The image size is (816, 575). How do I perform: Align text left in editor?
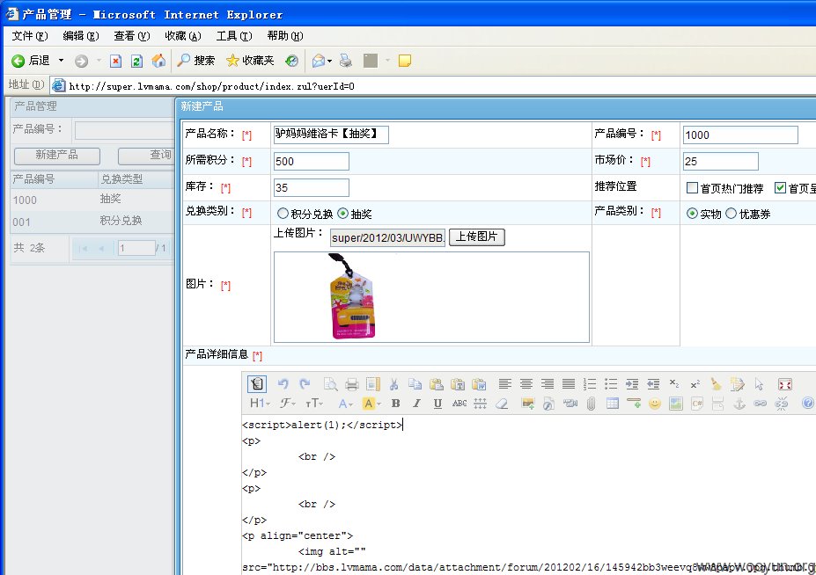pyautogui.click(x=504, y=384)
